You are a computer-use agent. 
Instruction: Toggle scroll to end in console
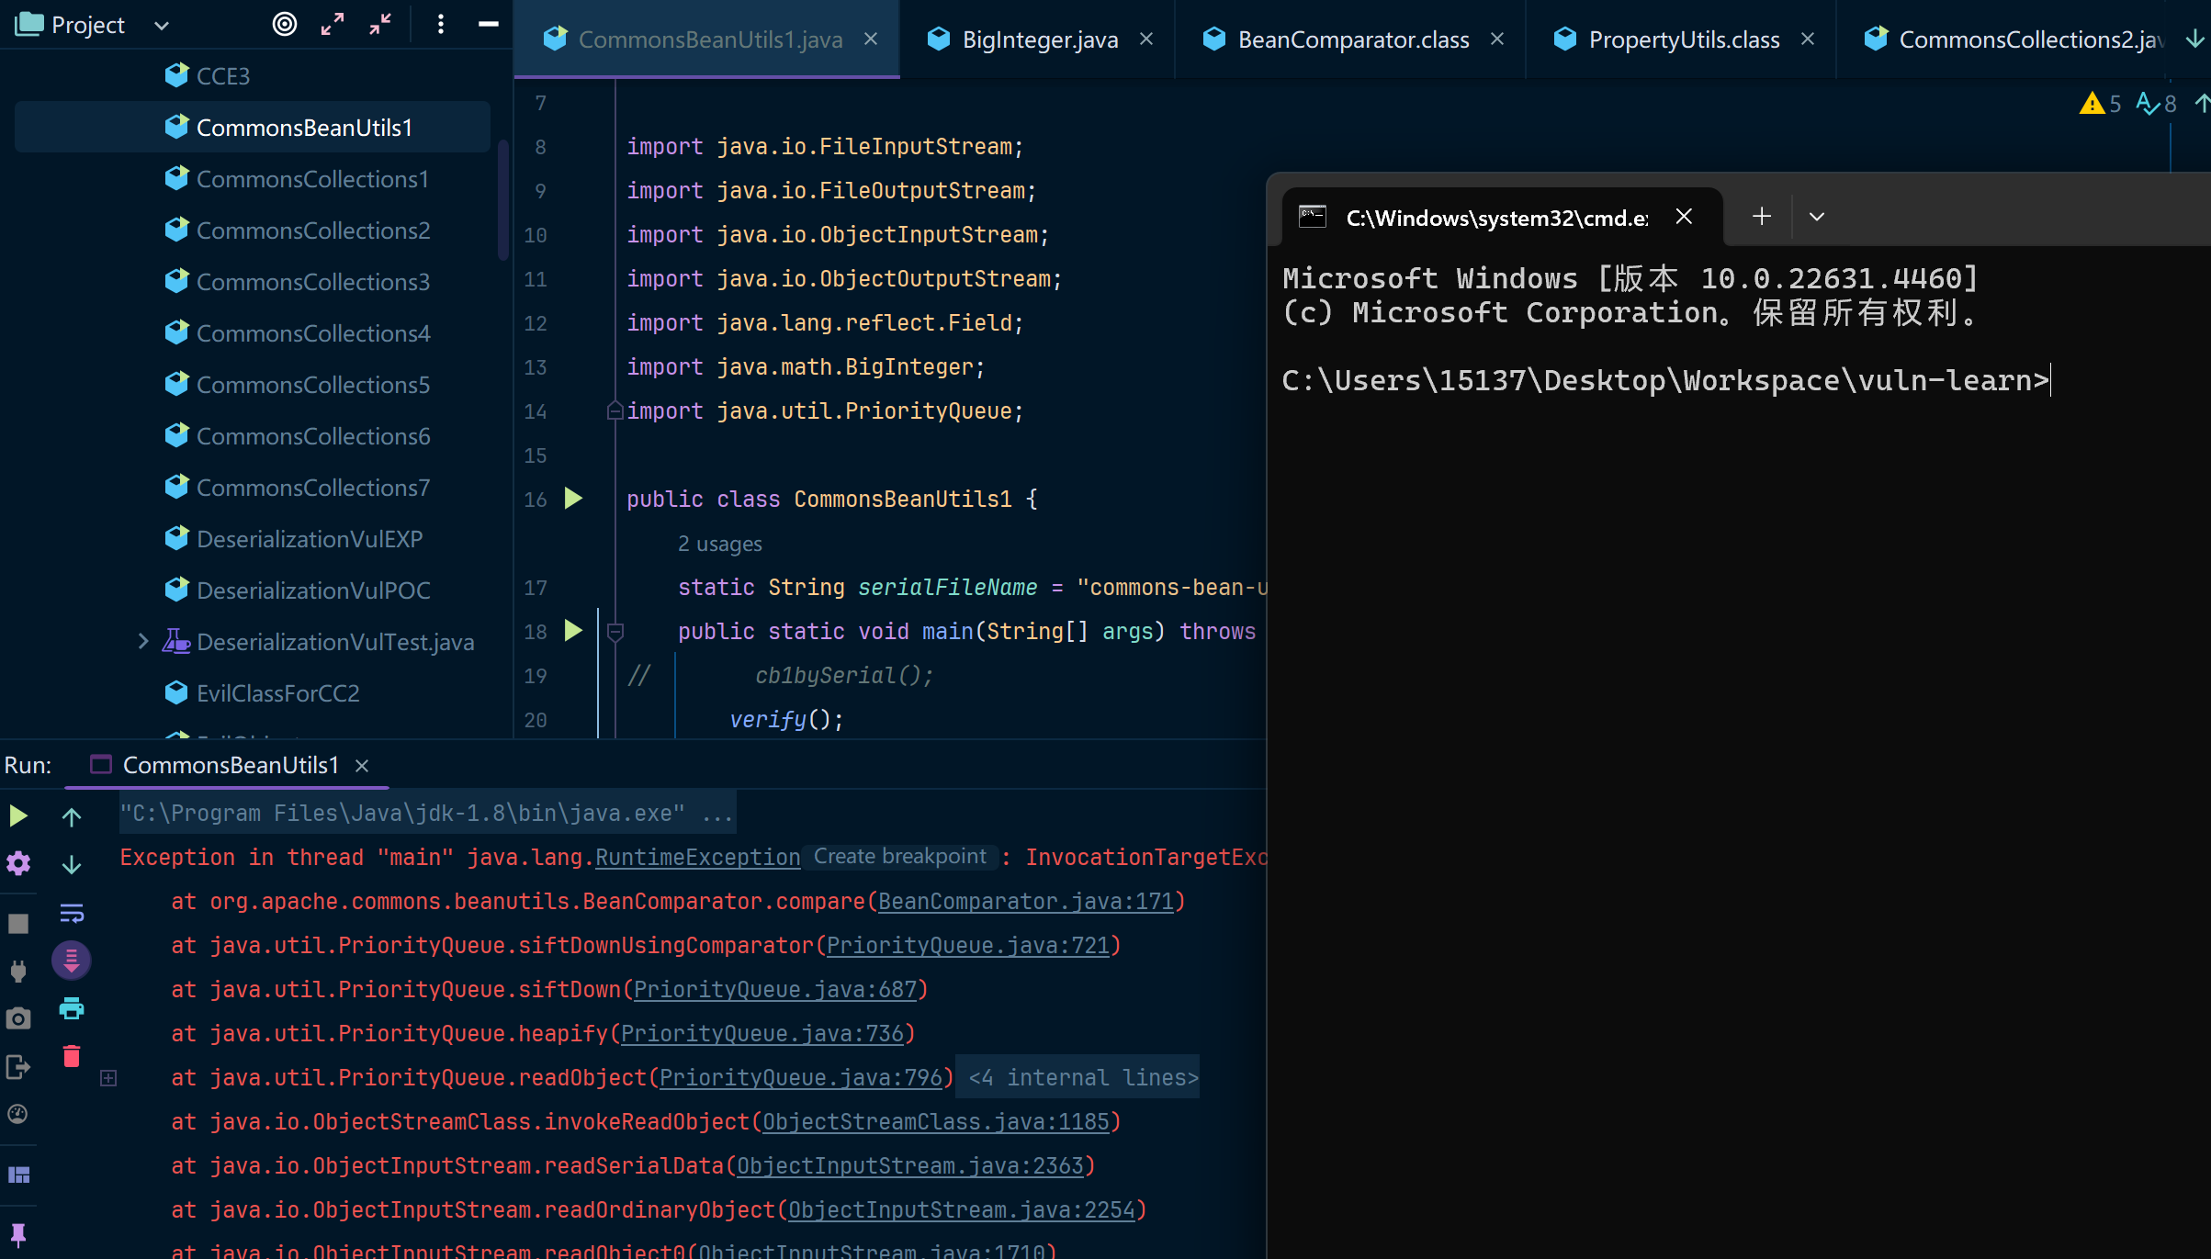coord(72,961)
